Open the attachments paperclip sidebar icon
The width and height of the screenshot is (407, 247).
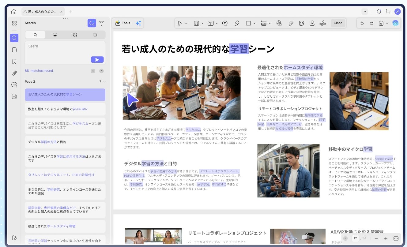point(14,73)
